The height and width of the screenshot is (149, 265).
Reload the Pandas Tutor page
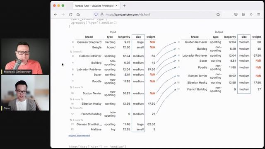[x=71, y=14]
